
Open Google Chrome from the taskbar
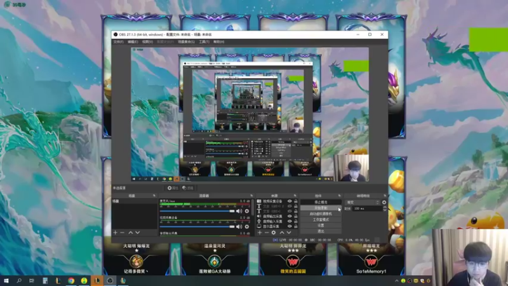coord(71,281)
